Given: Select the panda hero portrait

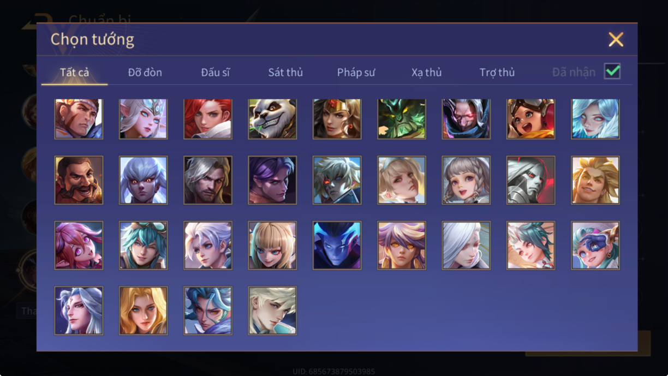Looking at the screenshot, I should point(272,119).
